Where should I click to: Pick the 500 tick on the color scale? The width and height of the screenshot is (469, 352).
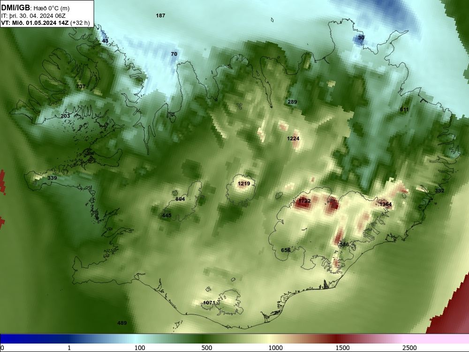[x=207, y=348]
